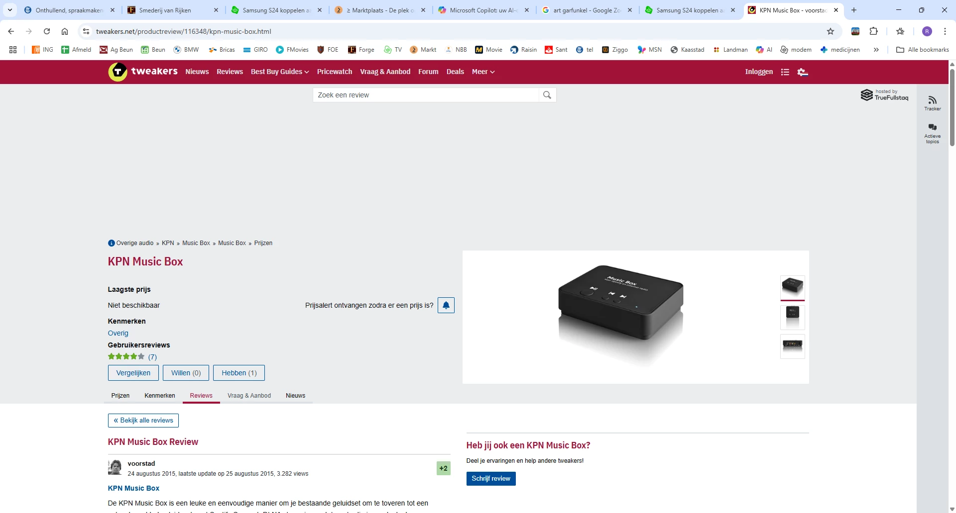Select the third product thumbnail

tap(793, 346)
